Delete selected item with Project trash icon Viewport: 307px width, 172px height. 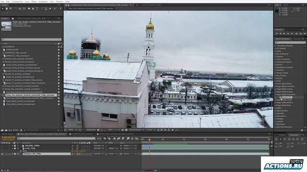pos(21,130)
